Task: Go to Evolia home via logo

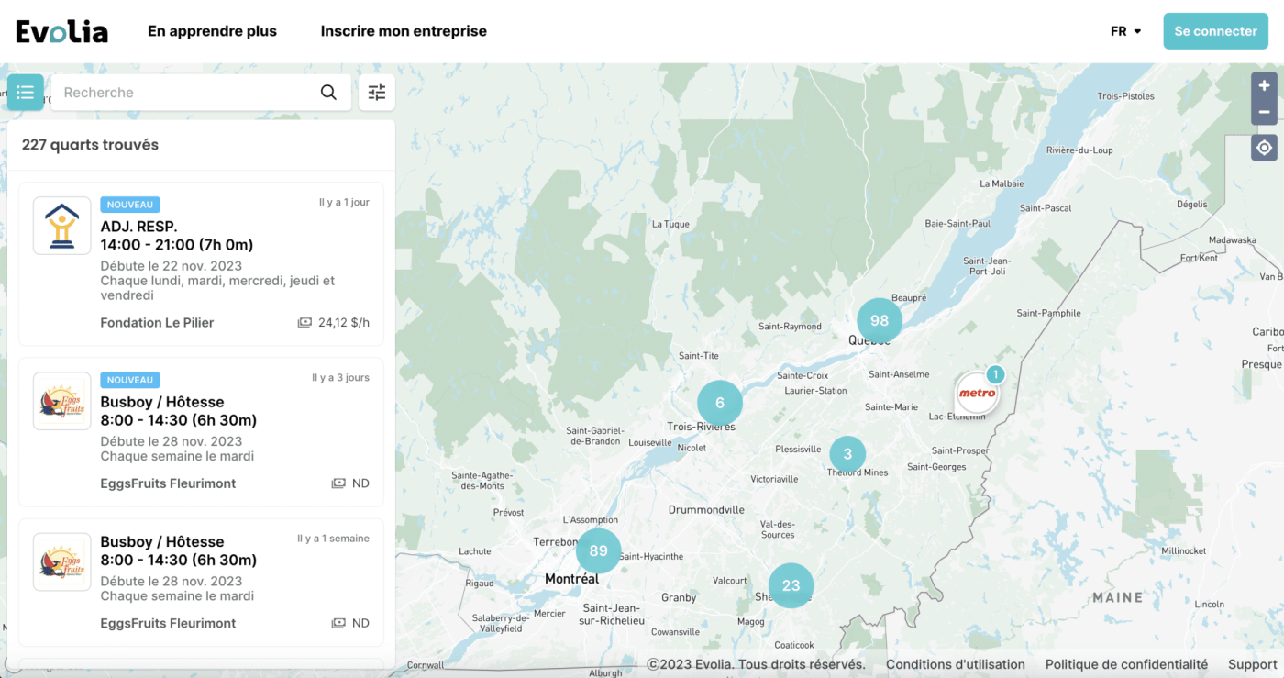Action: [61, 31]
